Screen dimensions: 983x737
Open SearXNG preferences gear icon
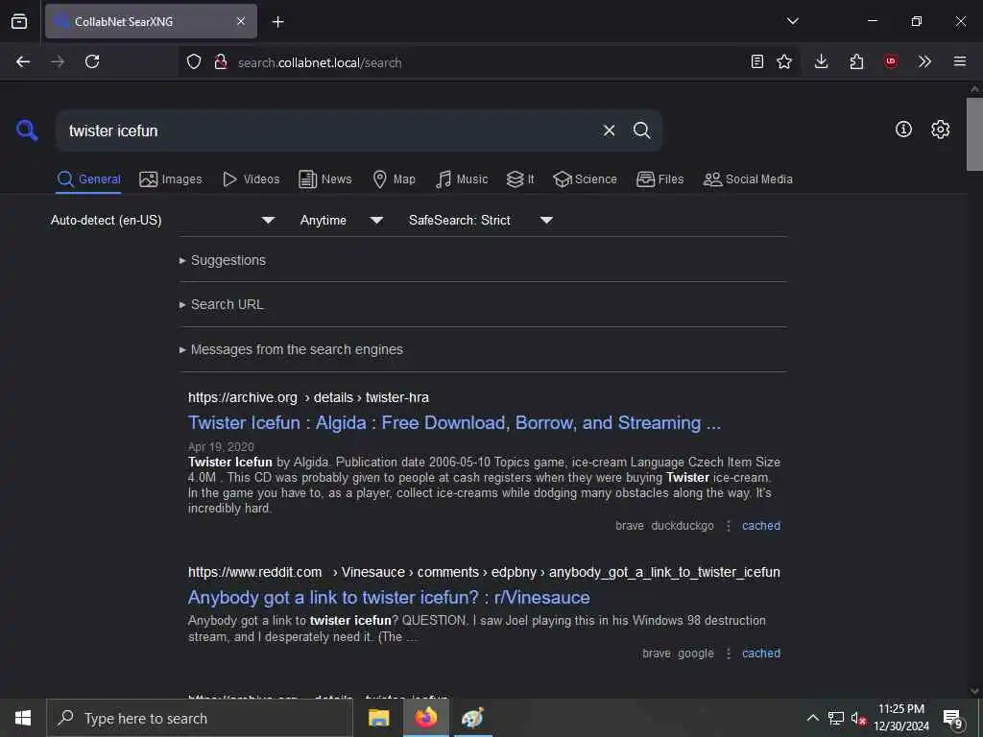tap(940, 130)
